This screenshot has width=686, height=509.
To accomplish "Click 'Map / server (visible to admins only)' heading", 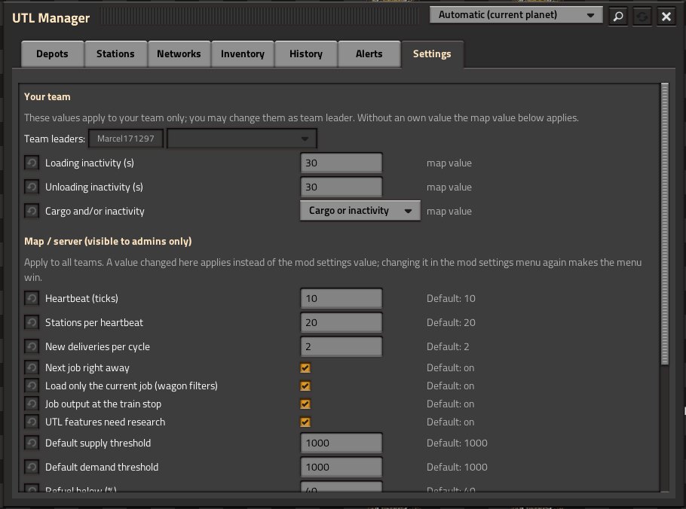I will pos(108,241).
